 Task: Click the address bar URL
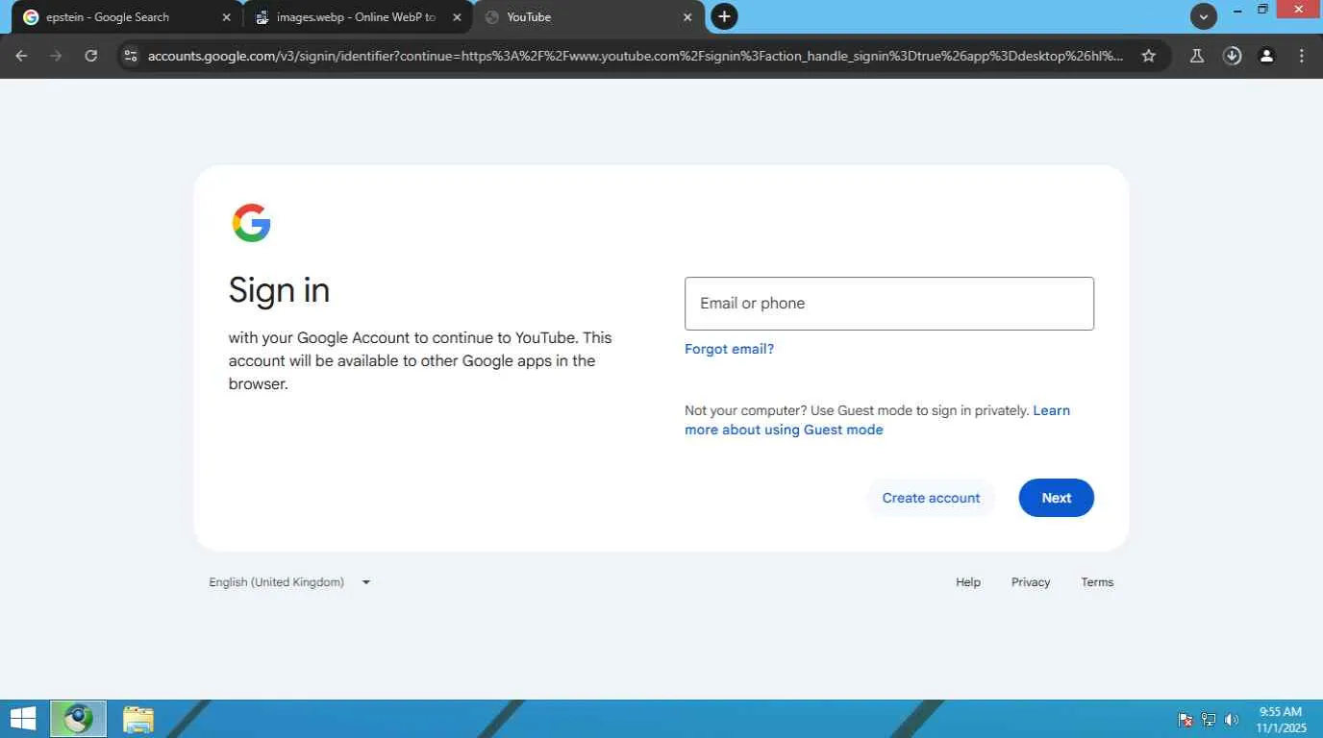coord(635,56)
